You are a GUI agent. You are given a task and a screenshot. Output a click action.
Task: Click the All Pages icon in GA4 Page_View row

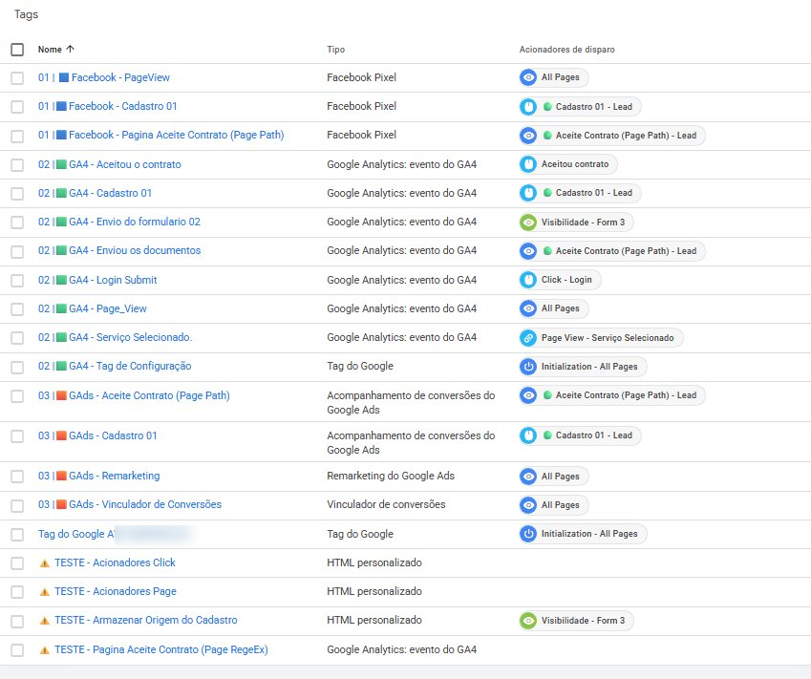pos(528,308)
